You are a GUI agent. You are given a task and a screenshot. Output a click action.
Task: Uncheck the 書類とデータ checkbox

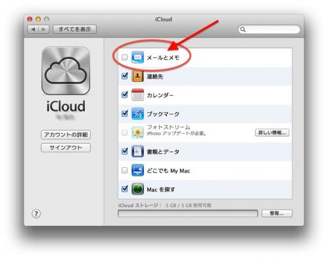[x=125, y=151]
